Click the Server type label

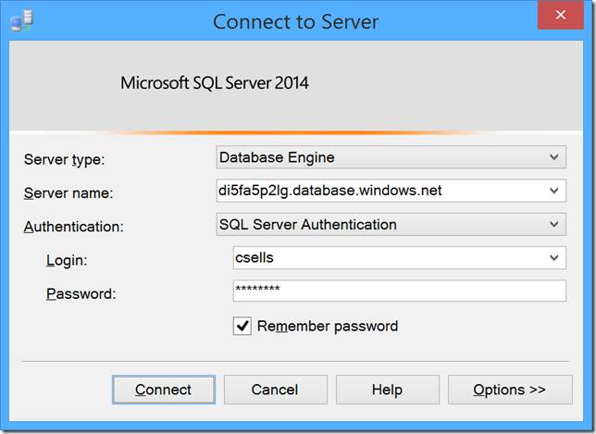64,159
